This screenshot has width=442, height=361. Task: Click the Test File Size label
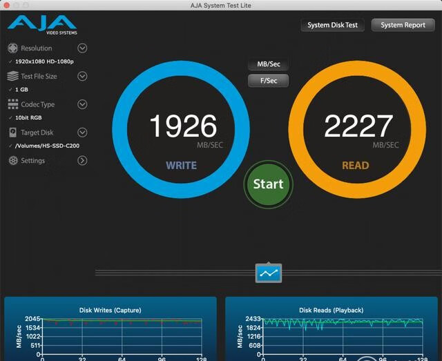coord(39,76)
